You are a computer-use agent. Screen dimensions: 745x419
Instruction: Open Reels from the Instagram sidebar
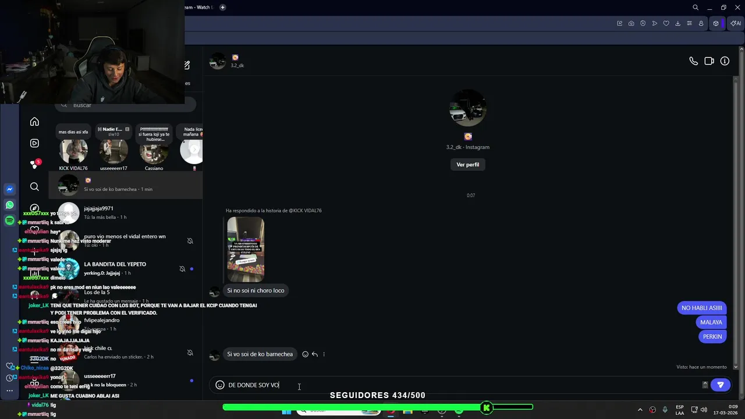(34, 143)
